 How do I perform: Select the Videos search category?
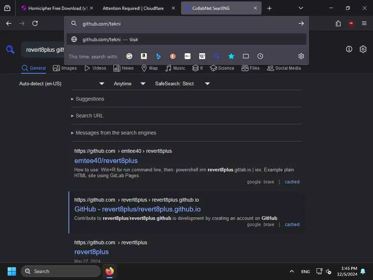[95, 68]
